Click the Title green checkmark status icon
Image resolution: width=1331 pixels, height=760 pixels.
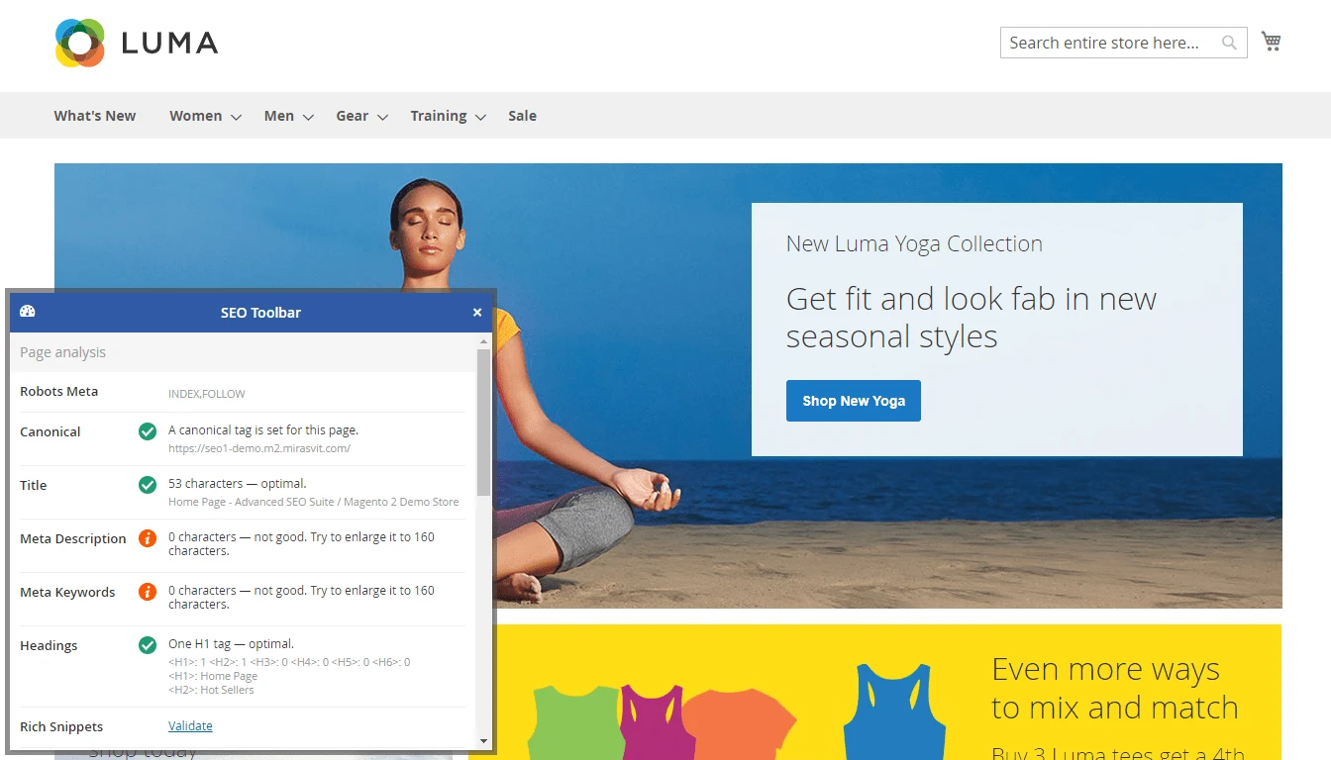[148, 485]
